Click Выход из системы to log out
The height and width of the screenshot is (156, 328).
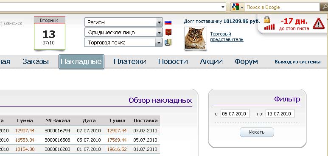pos(297,62)
